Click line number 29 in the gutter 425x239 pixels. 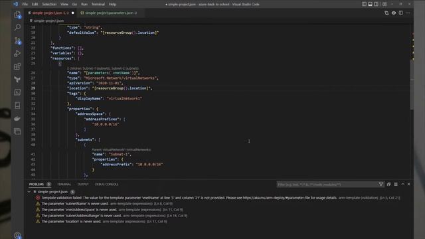33,88
